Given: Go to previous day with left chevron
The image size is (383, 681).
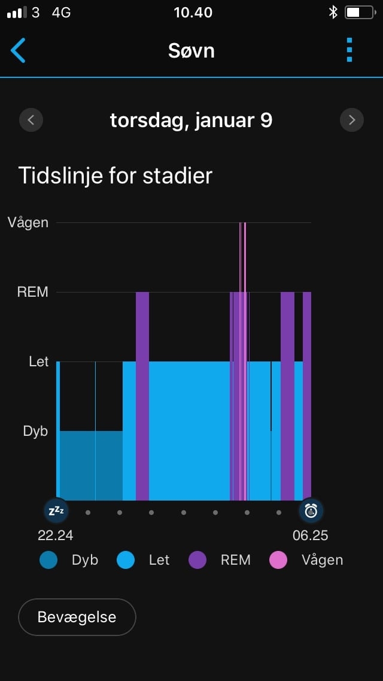Looking at the screenshot, I should [31, 120].
